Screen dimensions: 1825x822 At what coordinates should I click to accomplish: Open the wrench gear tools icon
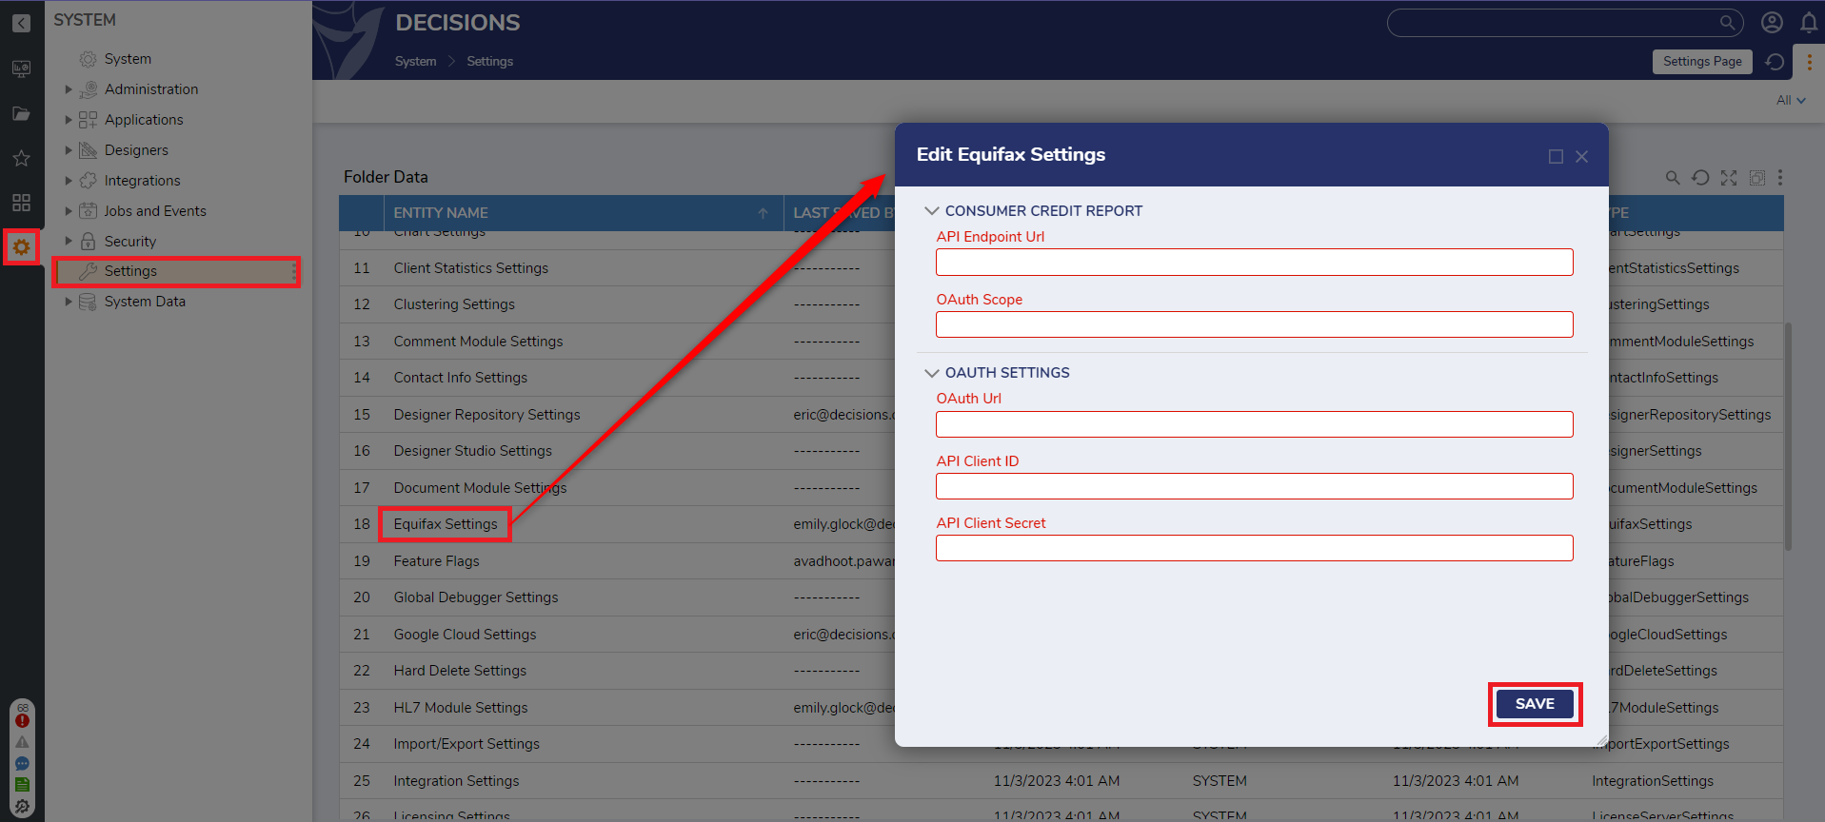click(x=22, y=807)
